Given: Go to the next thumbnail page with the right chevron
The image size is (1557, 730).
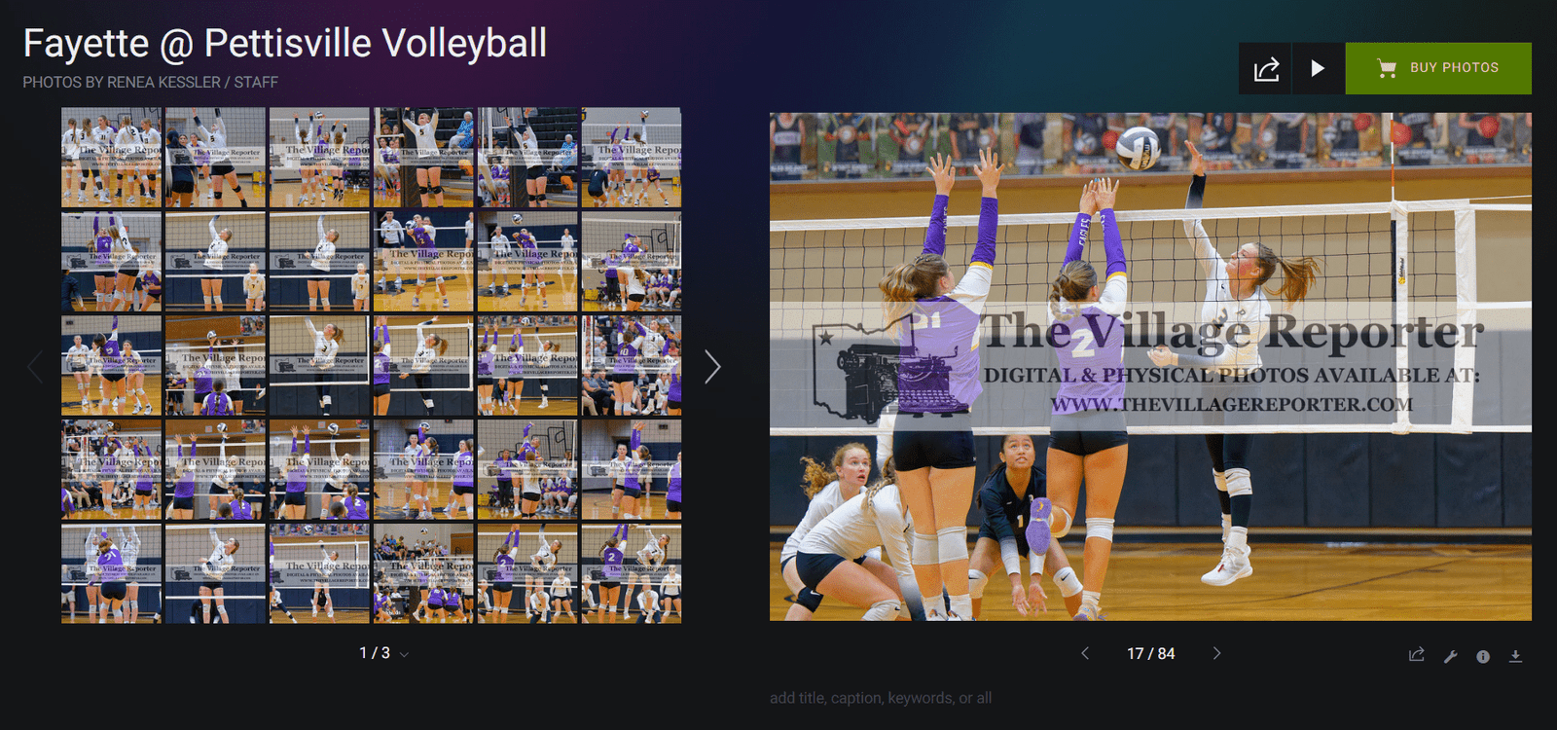Looking at the screenshot, I should tap(712, 367).
